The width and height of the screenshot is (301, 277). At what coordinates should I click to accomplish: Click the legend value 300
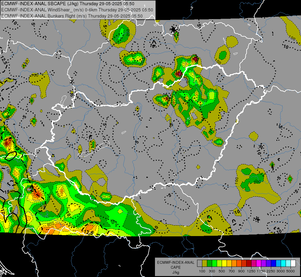coord(212,271)
